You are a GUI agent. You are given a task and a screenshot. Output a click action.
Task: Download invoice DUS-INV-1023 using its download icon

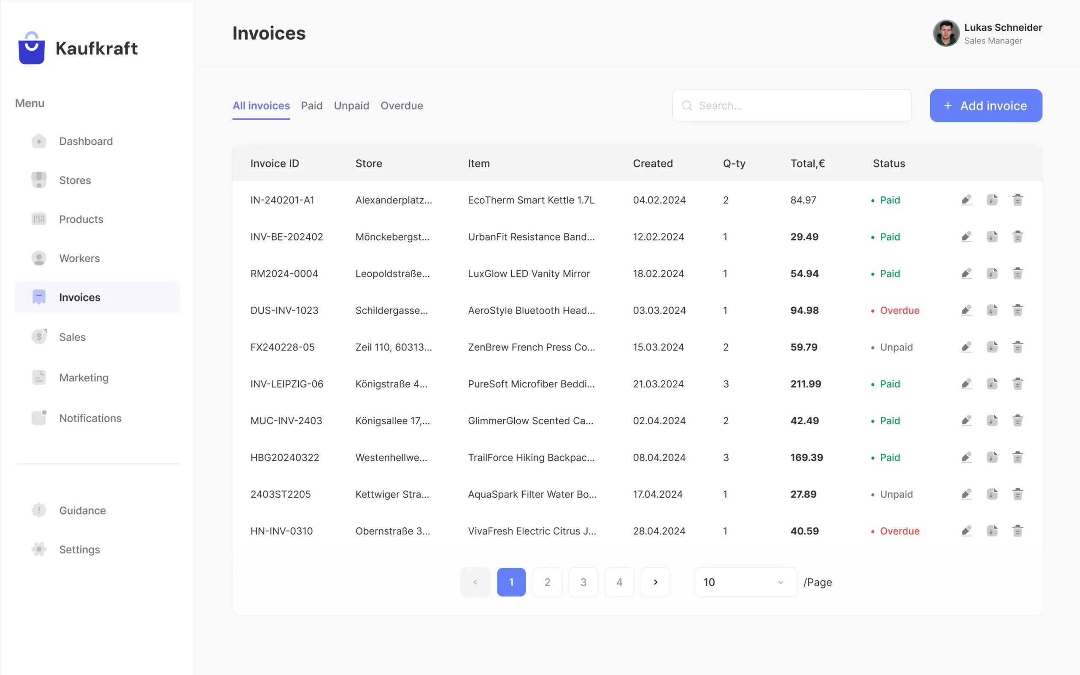(x=992, y=310)
